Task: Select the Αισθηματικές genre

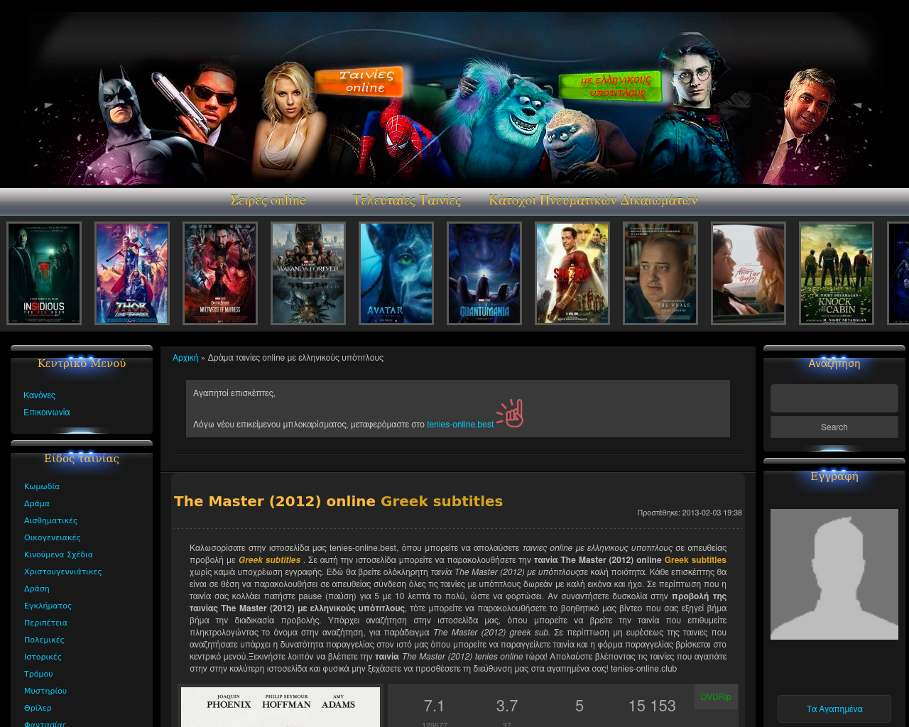Action: 50,520
